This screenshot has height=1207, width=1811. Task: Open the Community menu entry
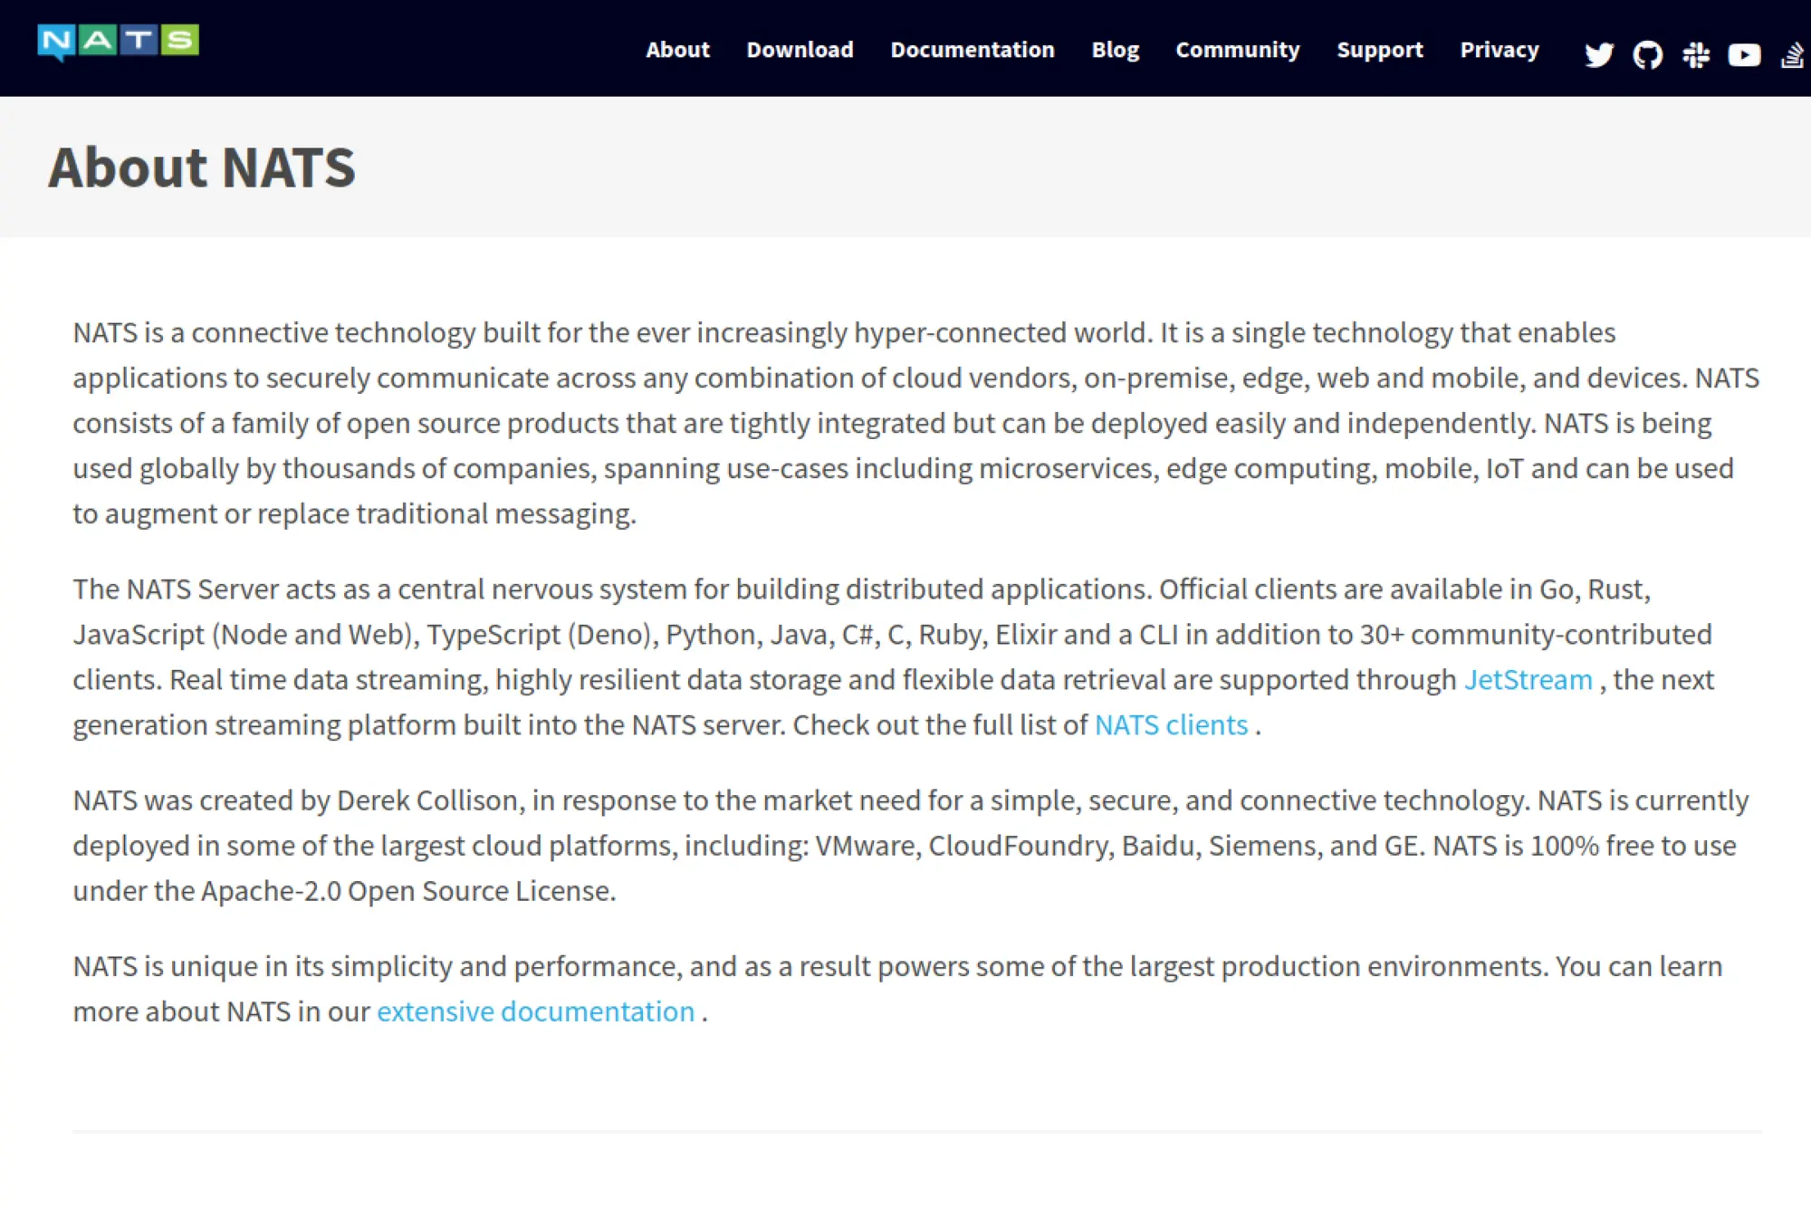click(x=1237, y=50)
